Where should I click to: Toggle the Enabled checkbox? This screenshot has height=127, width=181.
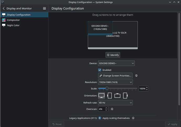click(100, 70)
